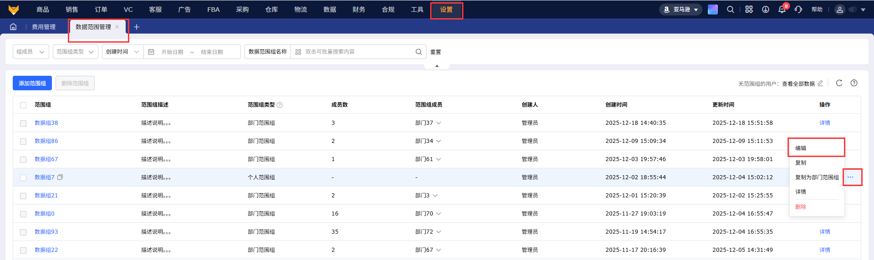
Task: Open 详情 for the 数据组38 row
Action: click(x=825, y=123)
